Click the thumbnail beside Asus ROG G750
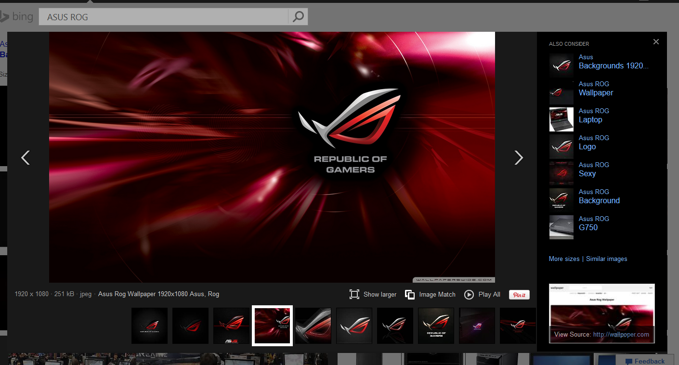 (561, 227)
